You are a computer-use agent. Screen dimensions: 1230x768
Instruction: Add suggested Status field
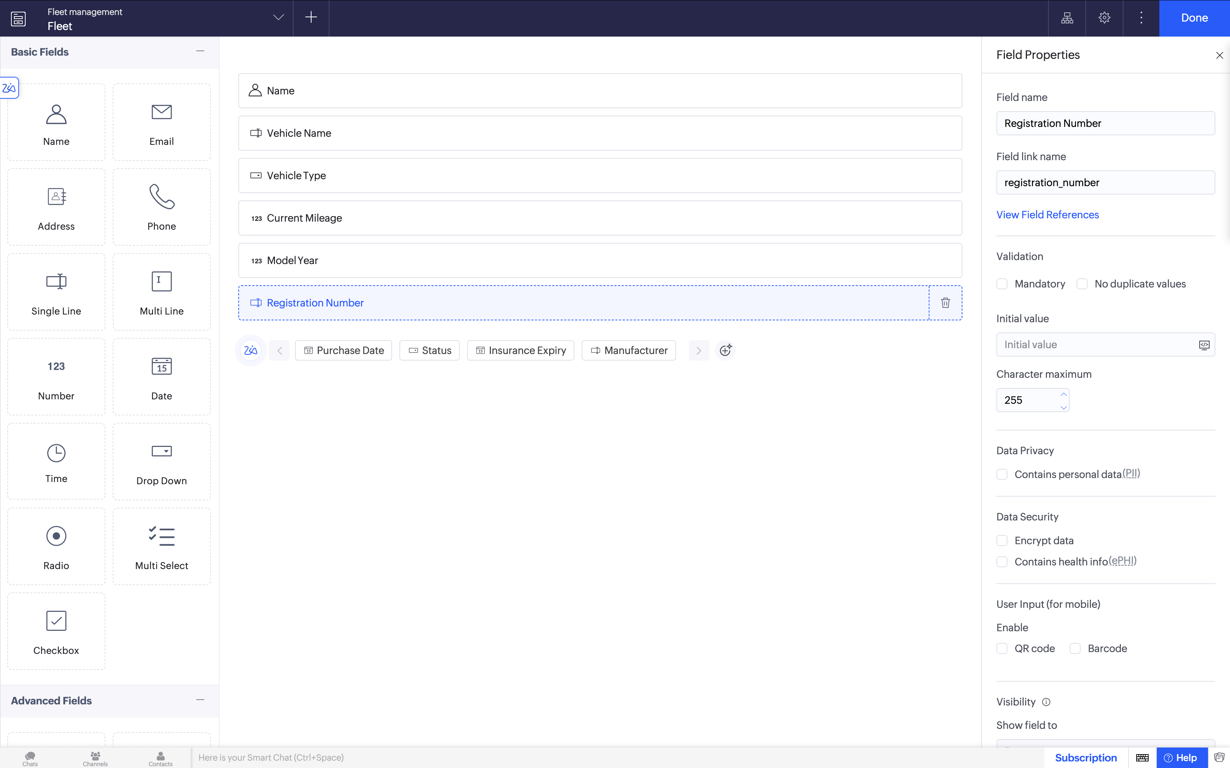429,350
